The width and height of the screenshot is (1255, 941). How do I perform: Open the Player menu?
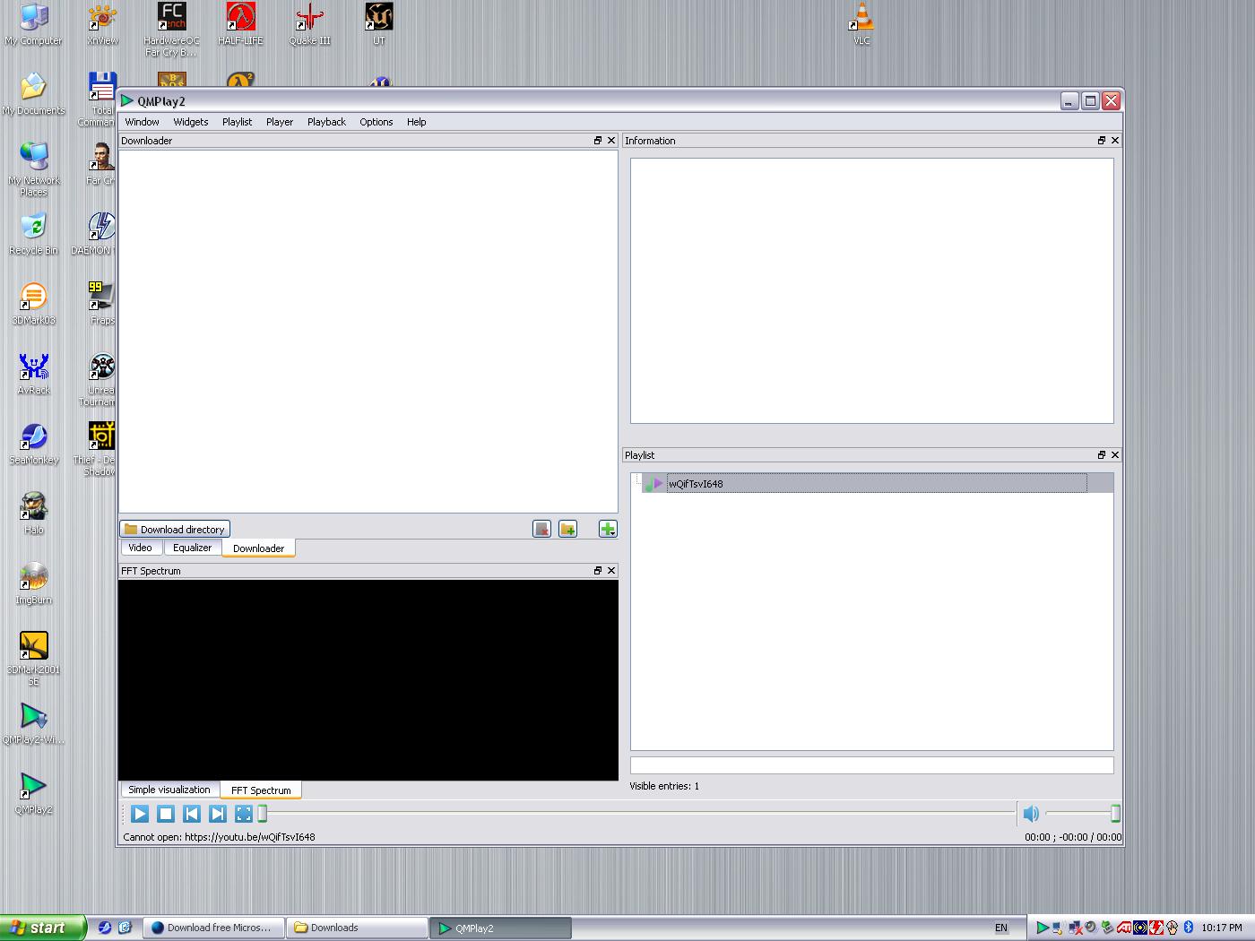pos(280,122)
